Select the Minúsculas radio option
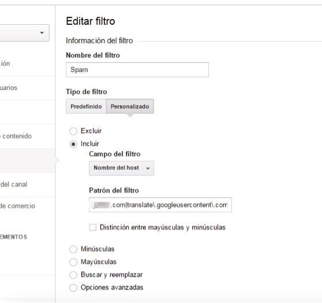The height and width of the screenshot is (303, 322). coord(73,249)
